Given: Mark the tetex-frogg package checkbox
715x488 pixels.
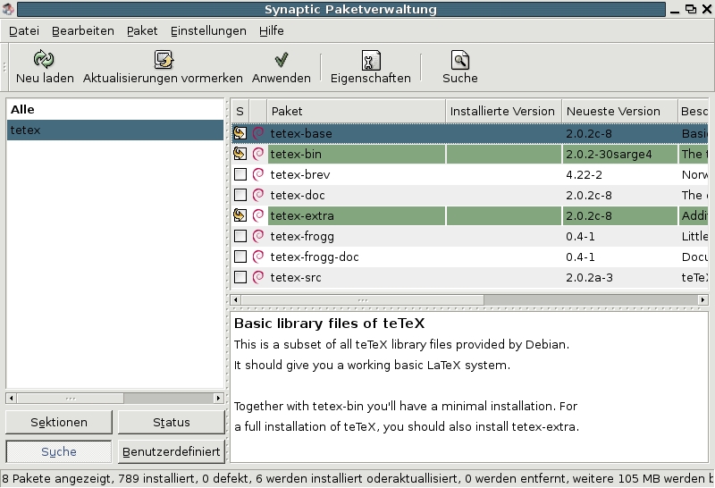Looking at the screenshot, I should point(240,236).
